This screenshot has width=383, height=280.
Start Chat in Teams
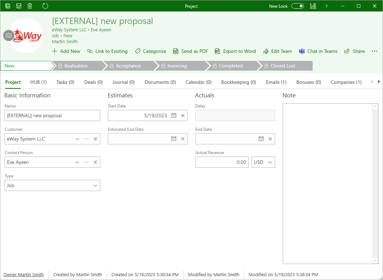point(318,51)
